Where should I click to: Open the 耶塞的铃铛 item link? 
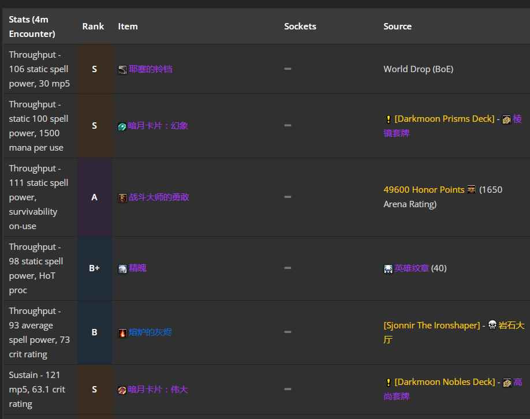tap(151, 69)
